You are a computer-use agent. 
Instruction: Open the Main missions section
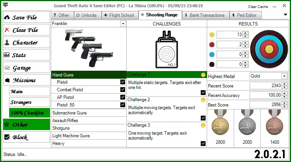(30, 91)
